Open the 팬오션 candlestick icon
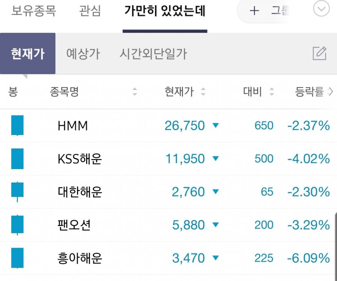This screenshot has height=281, width=337. pyautogui.click(x=17, y=225)
